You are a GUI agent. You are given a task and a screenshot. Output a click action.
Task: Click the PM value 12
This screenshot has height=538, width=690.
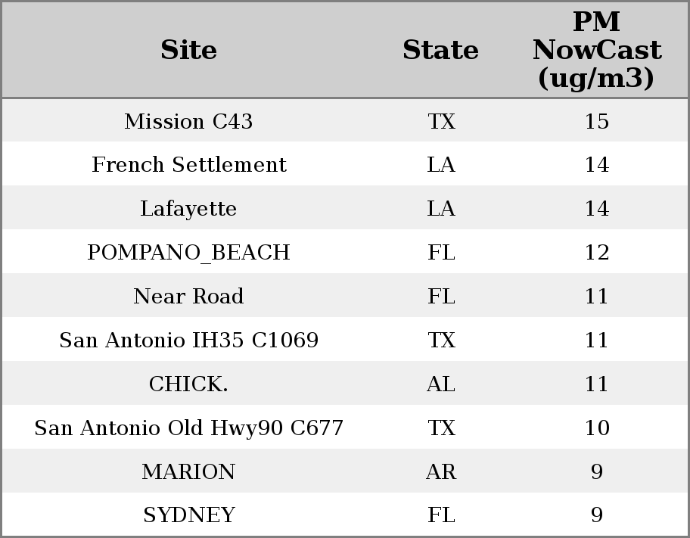(x=596, y=253)
